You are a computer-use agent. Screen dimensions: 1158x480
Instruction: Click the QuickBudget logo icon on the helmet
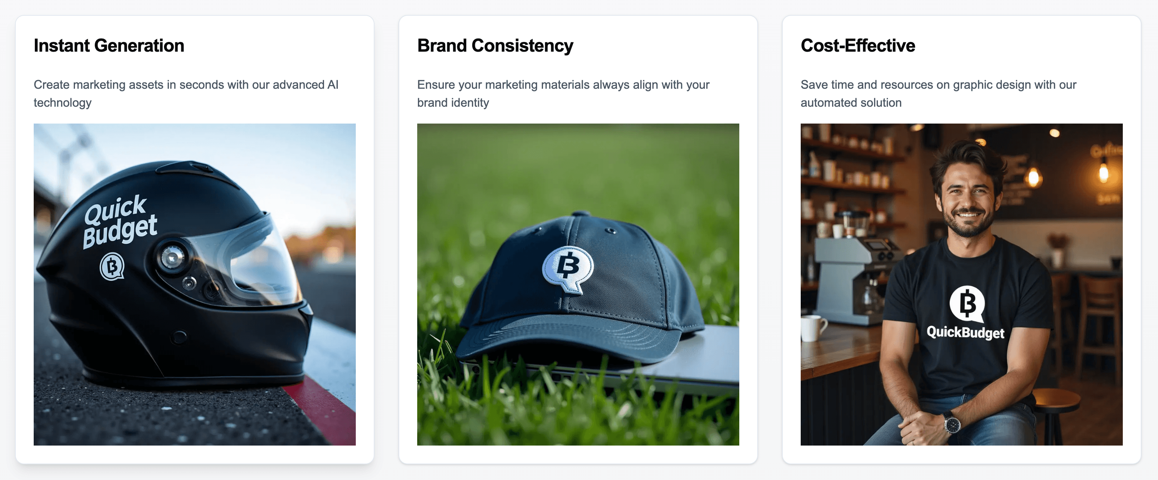[x=112, y=266]
